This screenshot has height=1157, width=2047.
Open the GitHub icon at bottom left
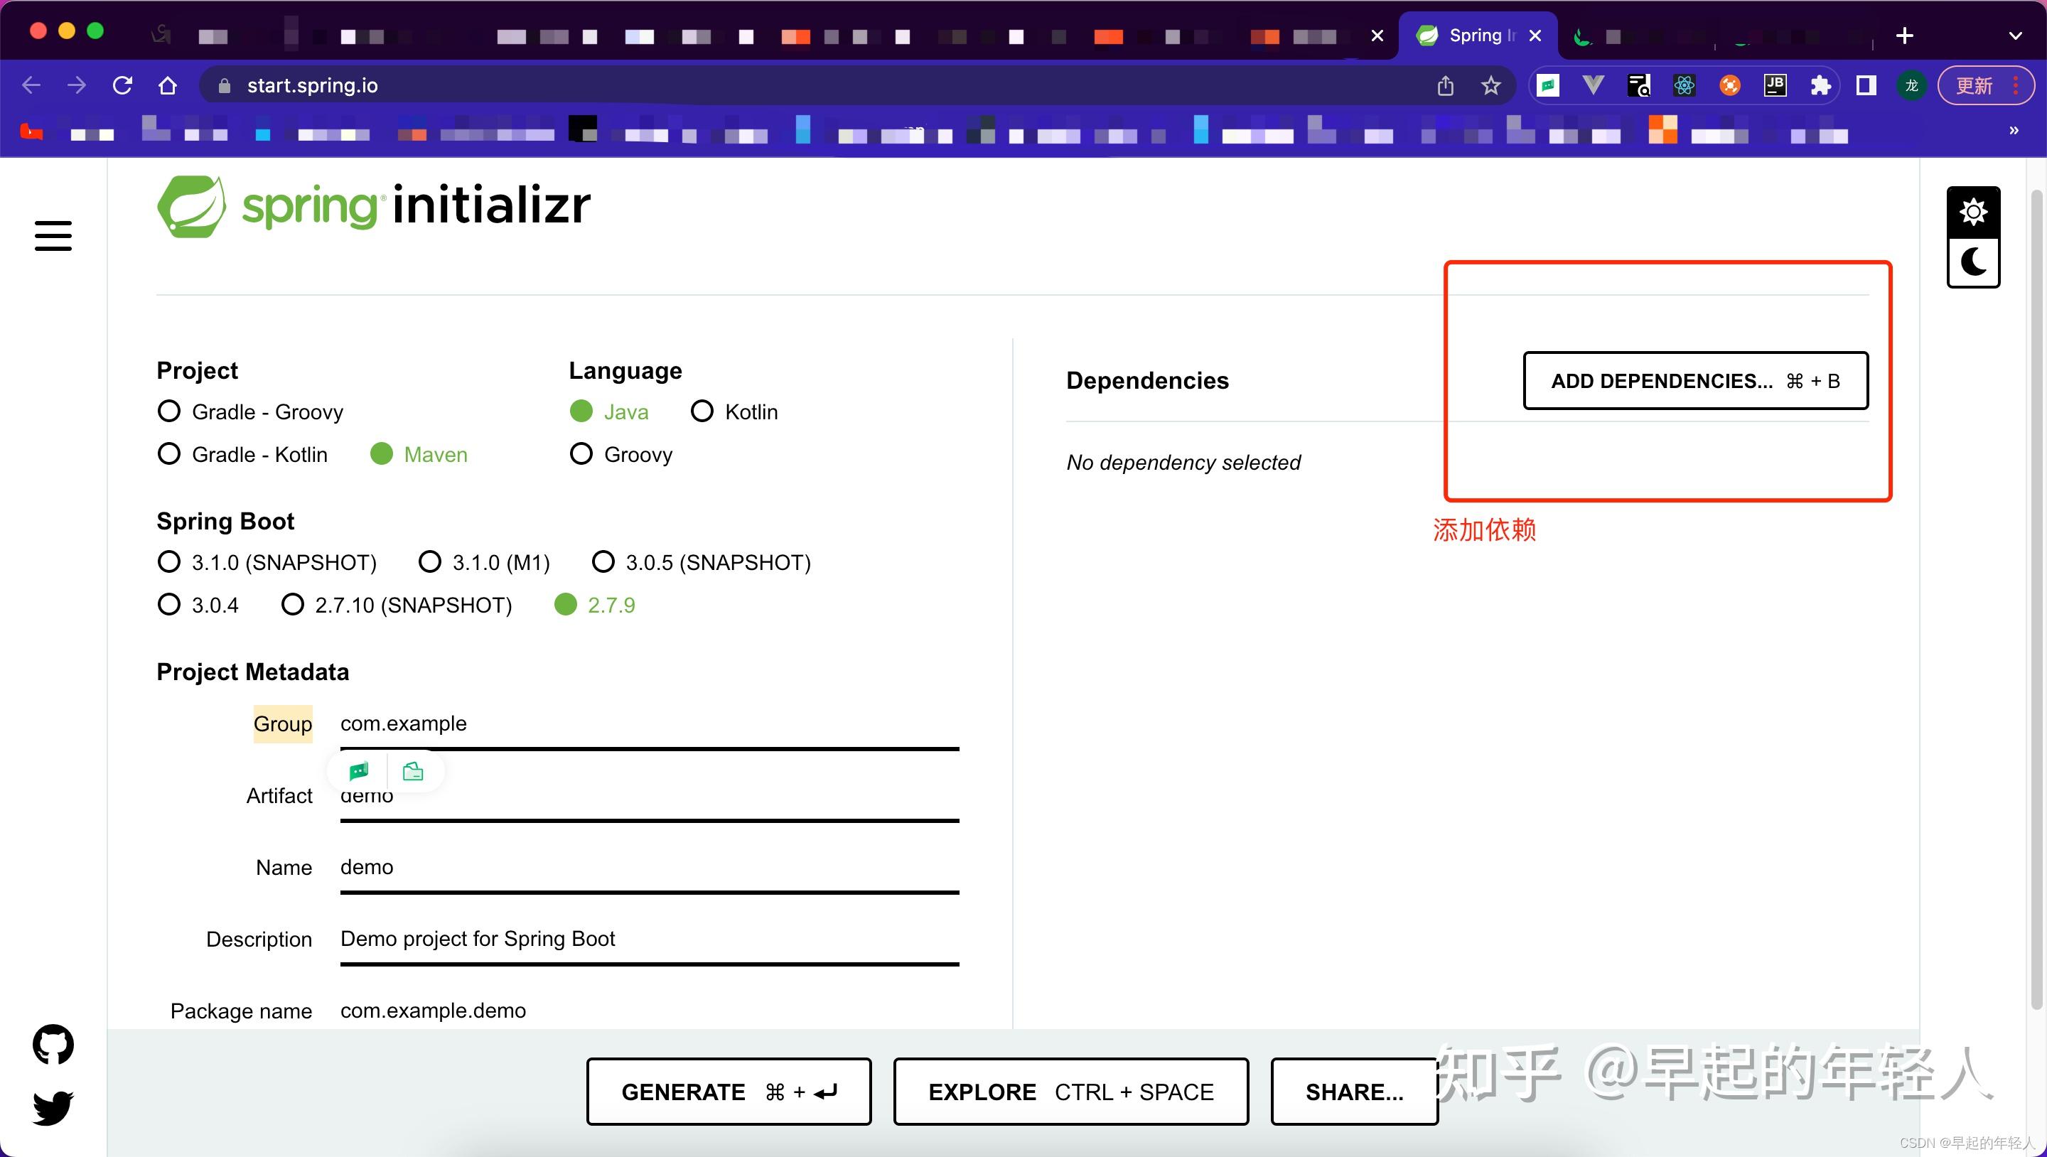click(x=53, y=1044)
